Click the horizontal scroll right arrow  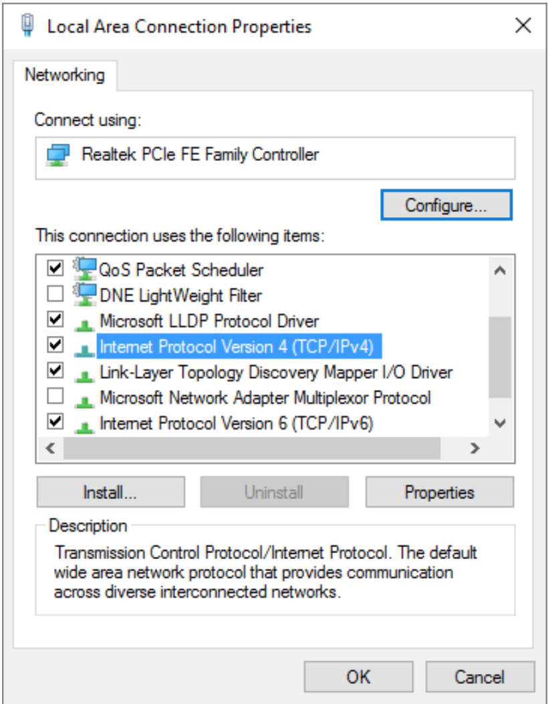474,448
